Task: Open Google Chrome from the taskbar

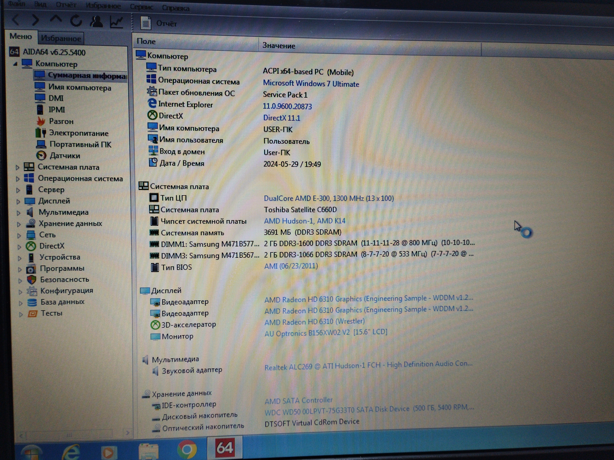Action: (187, 450)
